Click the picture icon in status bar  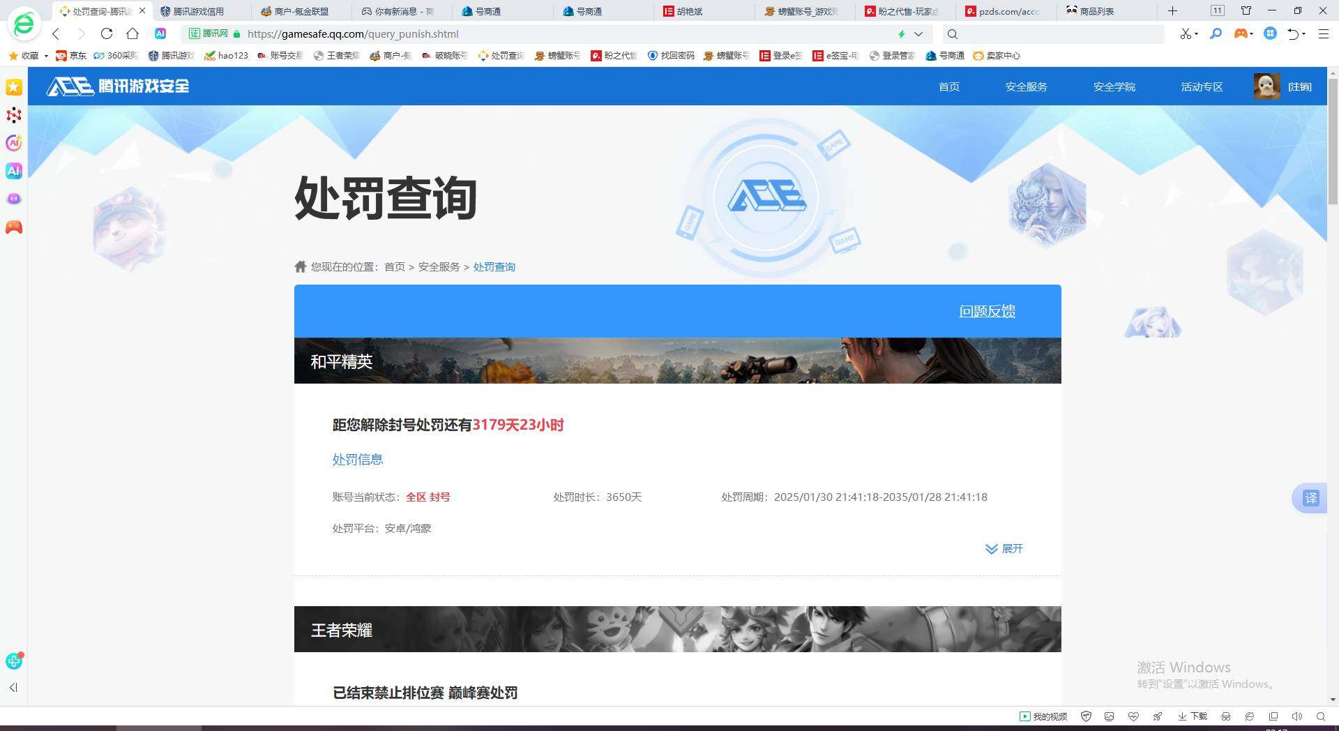tap(1110, 716)
